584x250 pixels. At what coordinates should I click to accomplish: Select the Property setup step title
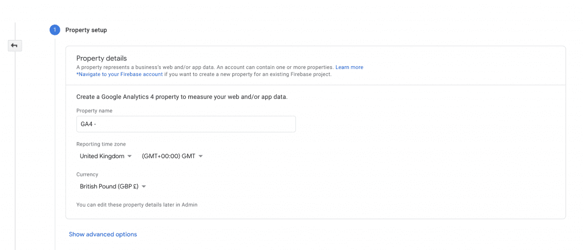(x=86, y=30)
